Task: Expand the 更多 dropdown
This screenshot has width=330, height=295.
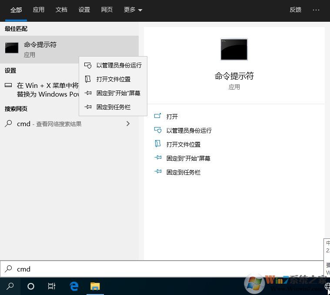Action: 133,10
